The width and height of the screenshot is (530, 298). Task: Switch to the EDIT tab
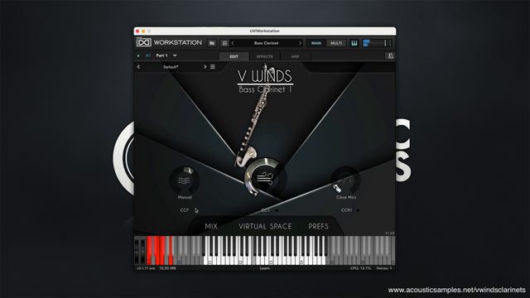[x=234, y=56]
